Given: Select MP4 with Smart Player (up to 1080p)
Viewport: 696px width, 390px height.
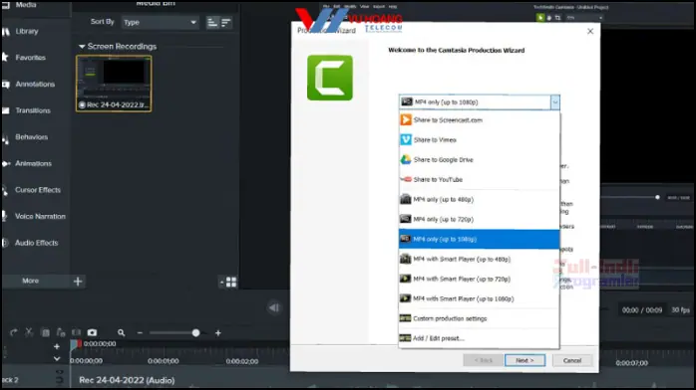Looking at the screenshot, I should point(479,298).
